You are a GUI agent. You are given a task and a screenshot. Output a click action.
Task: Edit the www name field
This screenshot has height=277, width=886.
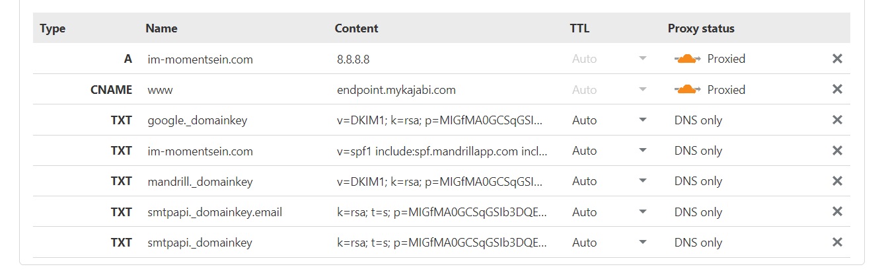[x=159, y=89]
